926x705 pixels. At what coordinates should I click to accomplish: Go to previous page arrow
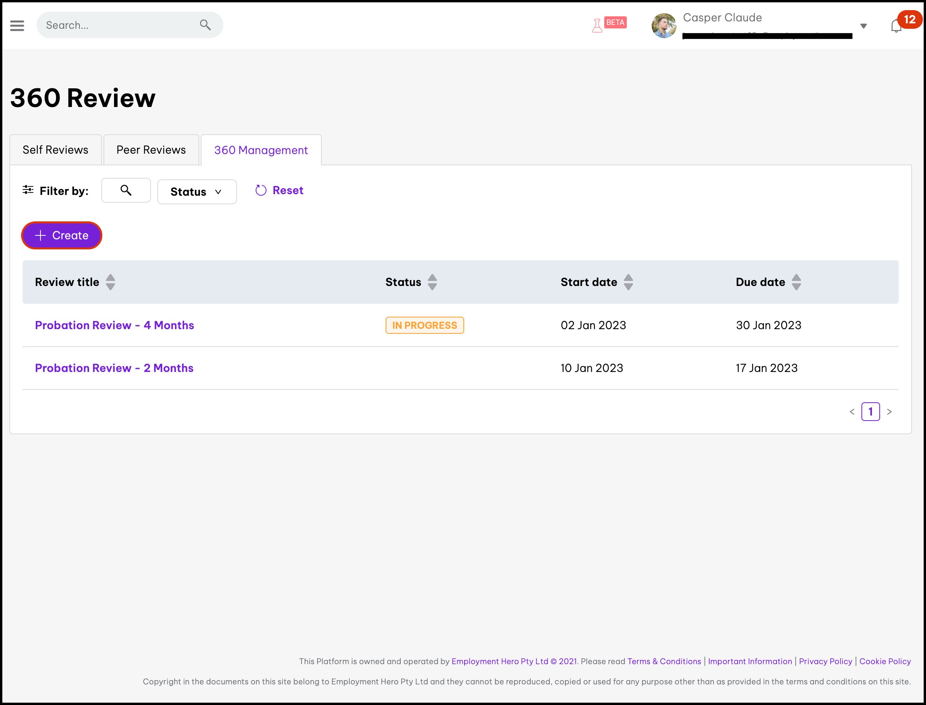[x=852, y=412]
